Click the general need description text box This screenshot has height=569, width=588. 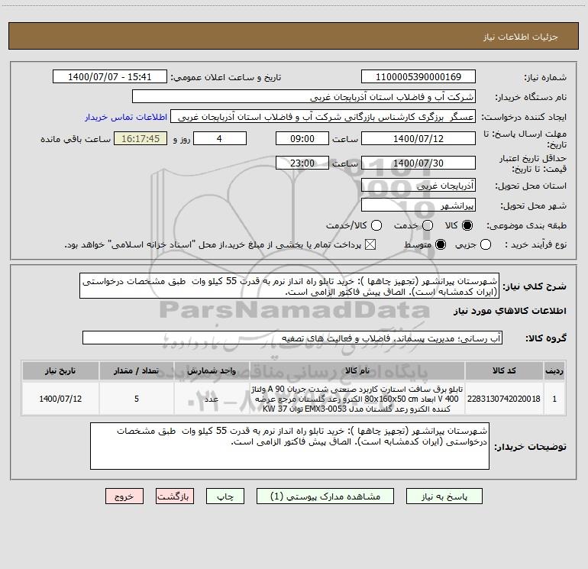(289, 286)
